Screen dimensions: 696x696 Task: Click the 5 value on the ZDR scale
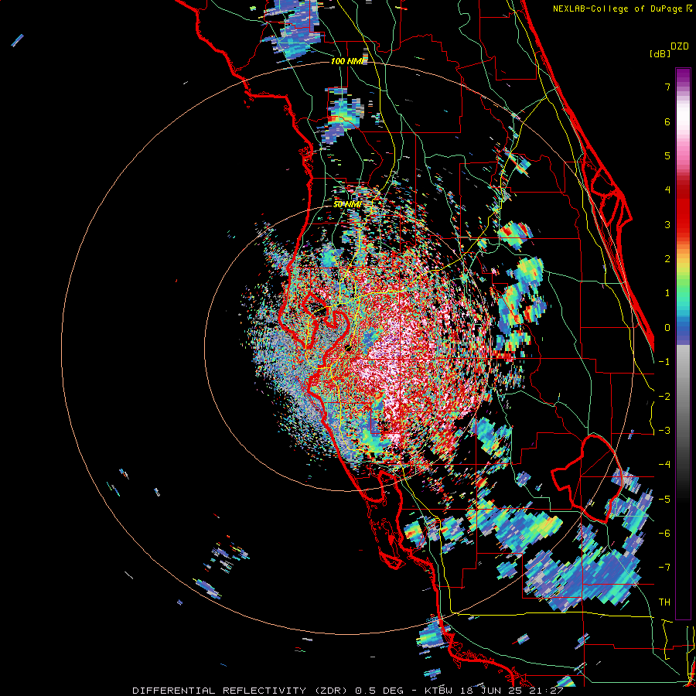pos(667,155)
